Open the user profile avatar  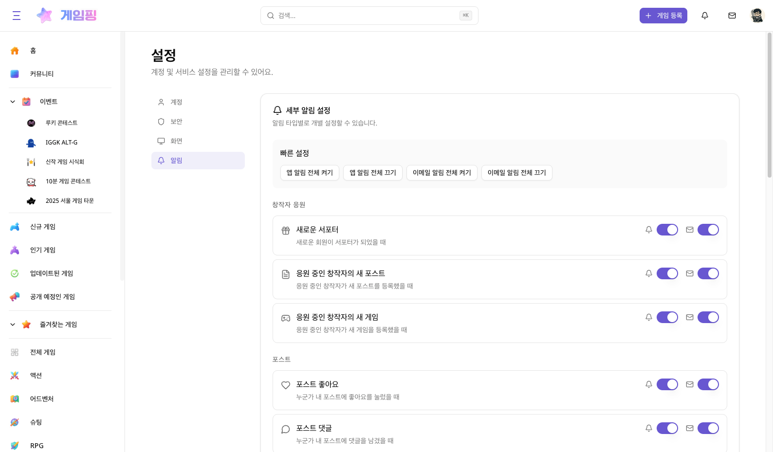(x=757, y=16)
